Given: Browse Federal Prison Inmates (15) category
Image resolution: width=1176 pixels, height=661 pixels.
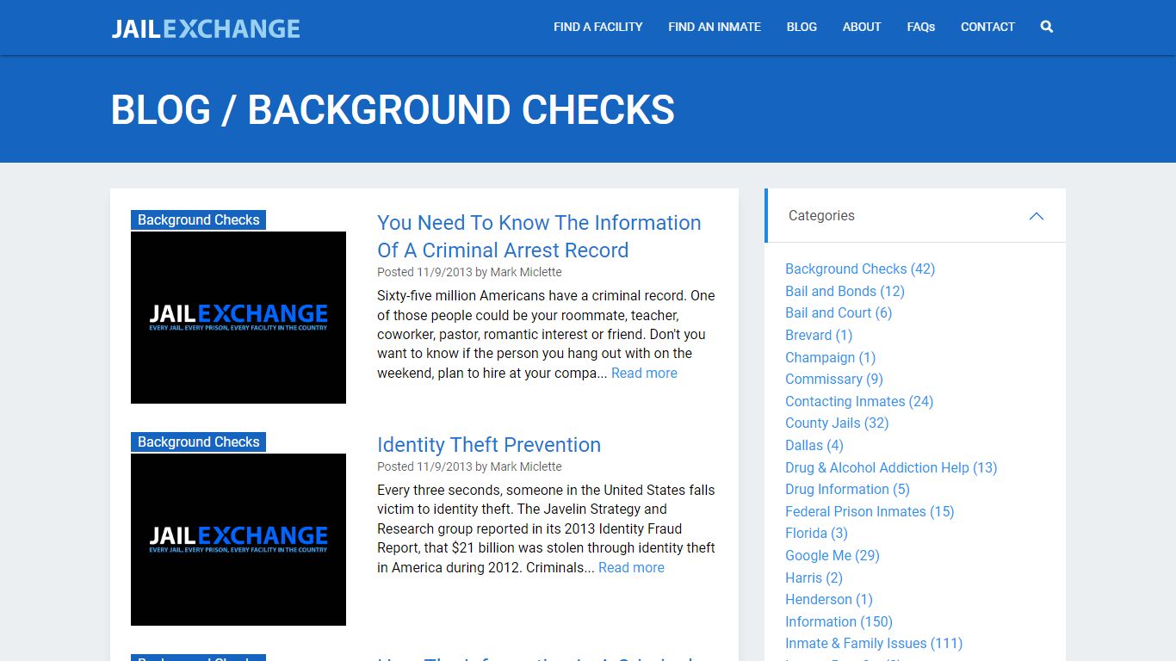Looking at the screenshot, I should pyautogui.click(x=870, y=511).
